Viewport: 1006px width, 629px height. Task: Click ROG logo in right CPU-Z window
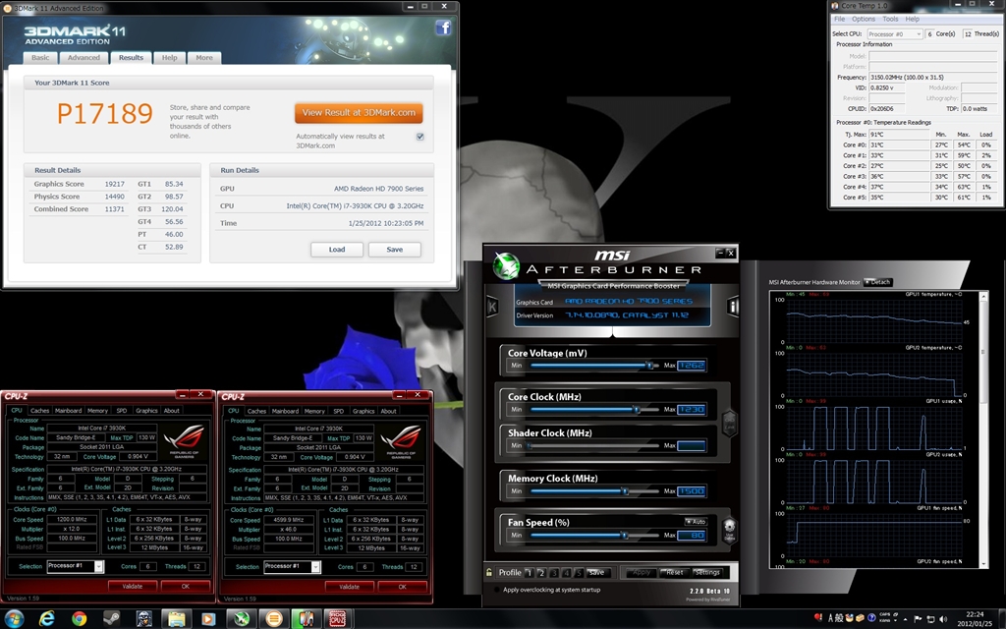click(401, 441)
